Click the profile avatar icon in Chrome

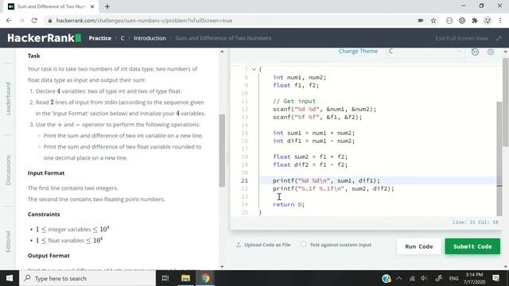coord(488,21)
